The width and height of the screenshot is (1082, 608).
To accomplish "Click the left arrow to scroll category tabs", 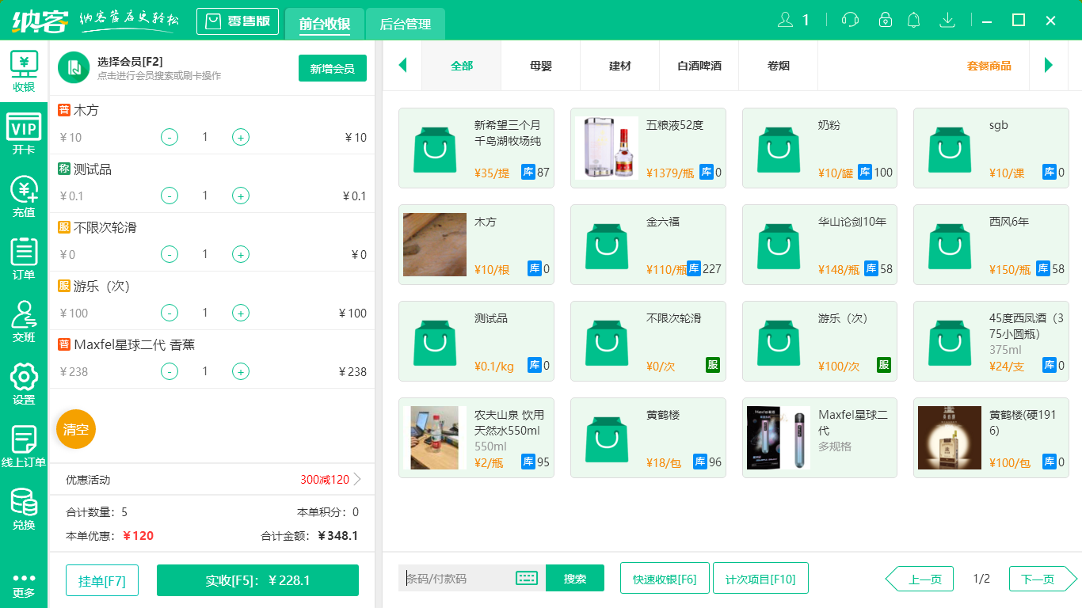I will 402,66.
